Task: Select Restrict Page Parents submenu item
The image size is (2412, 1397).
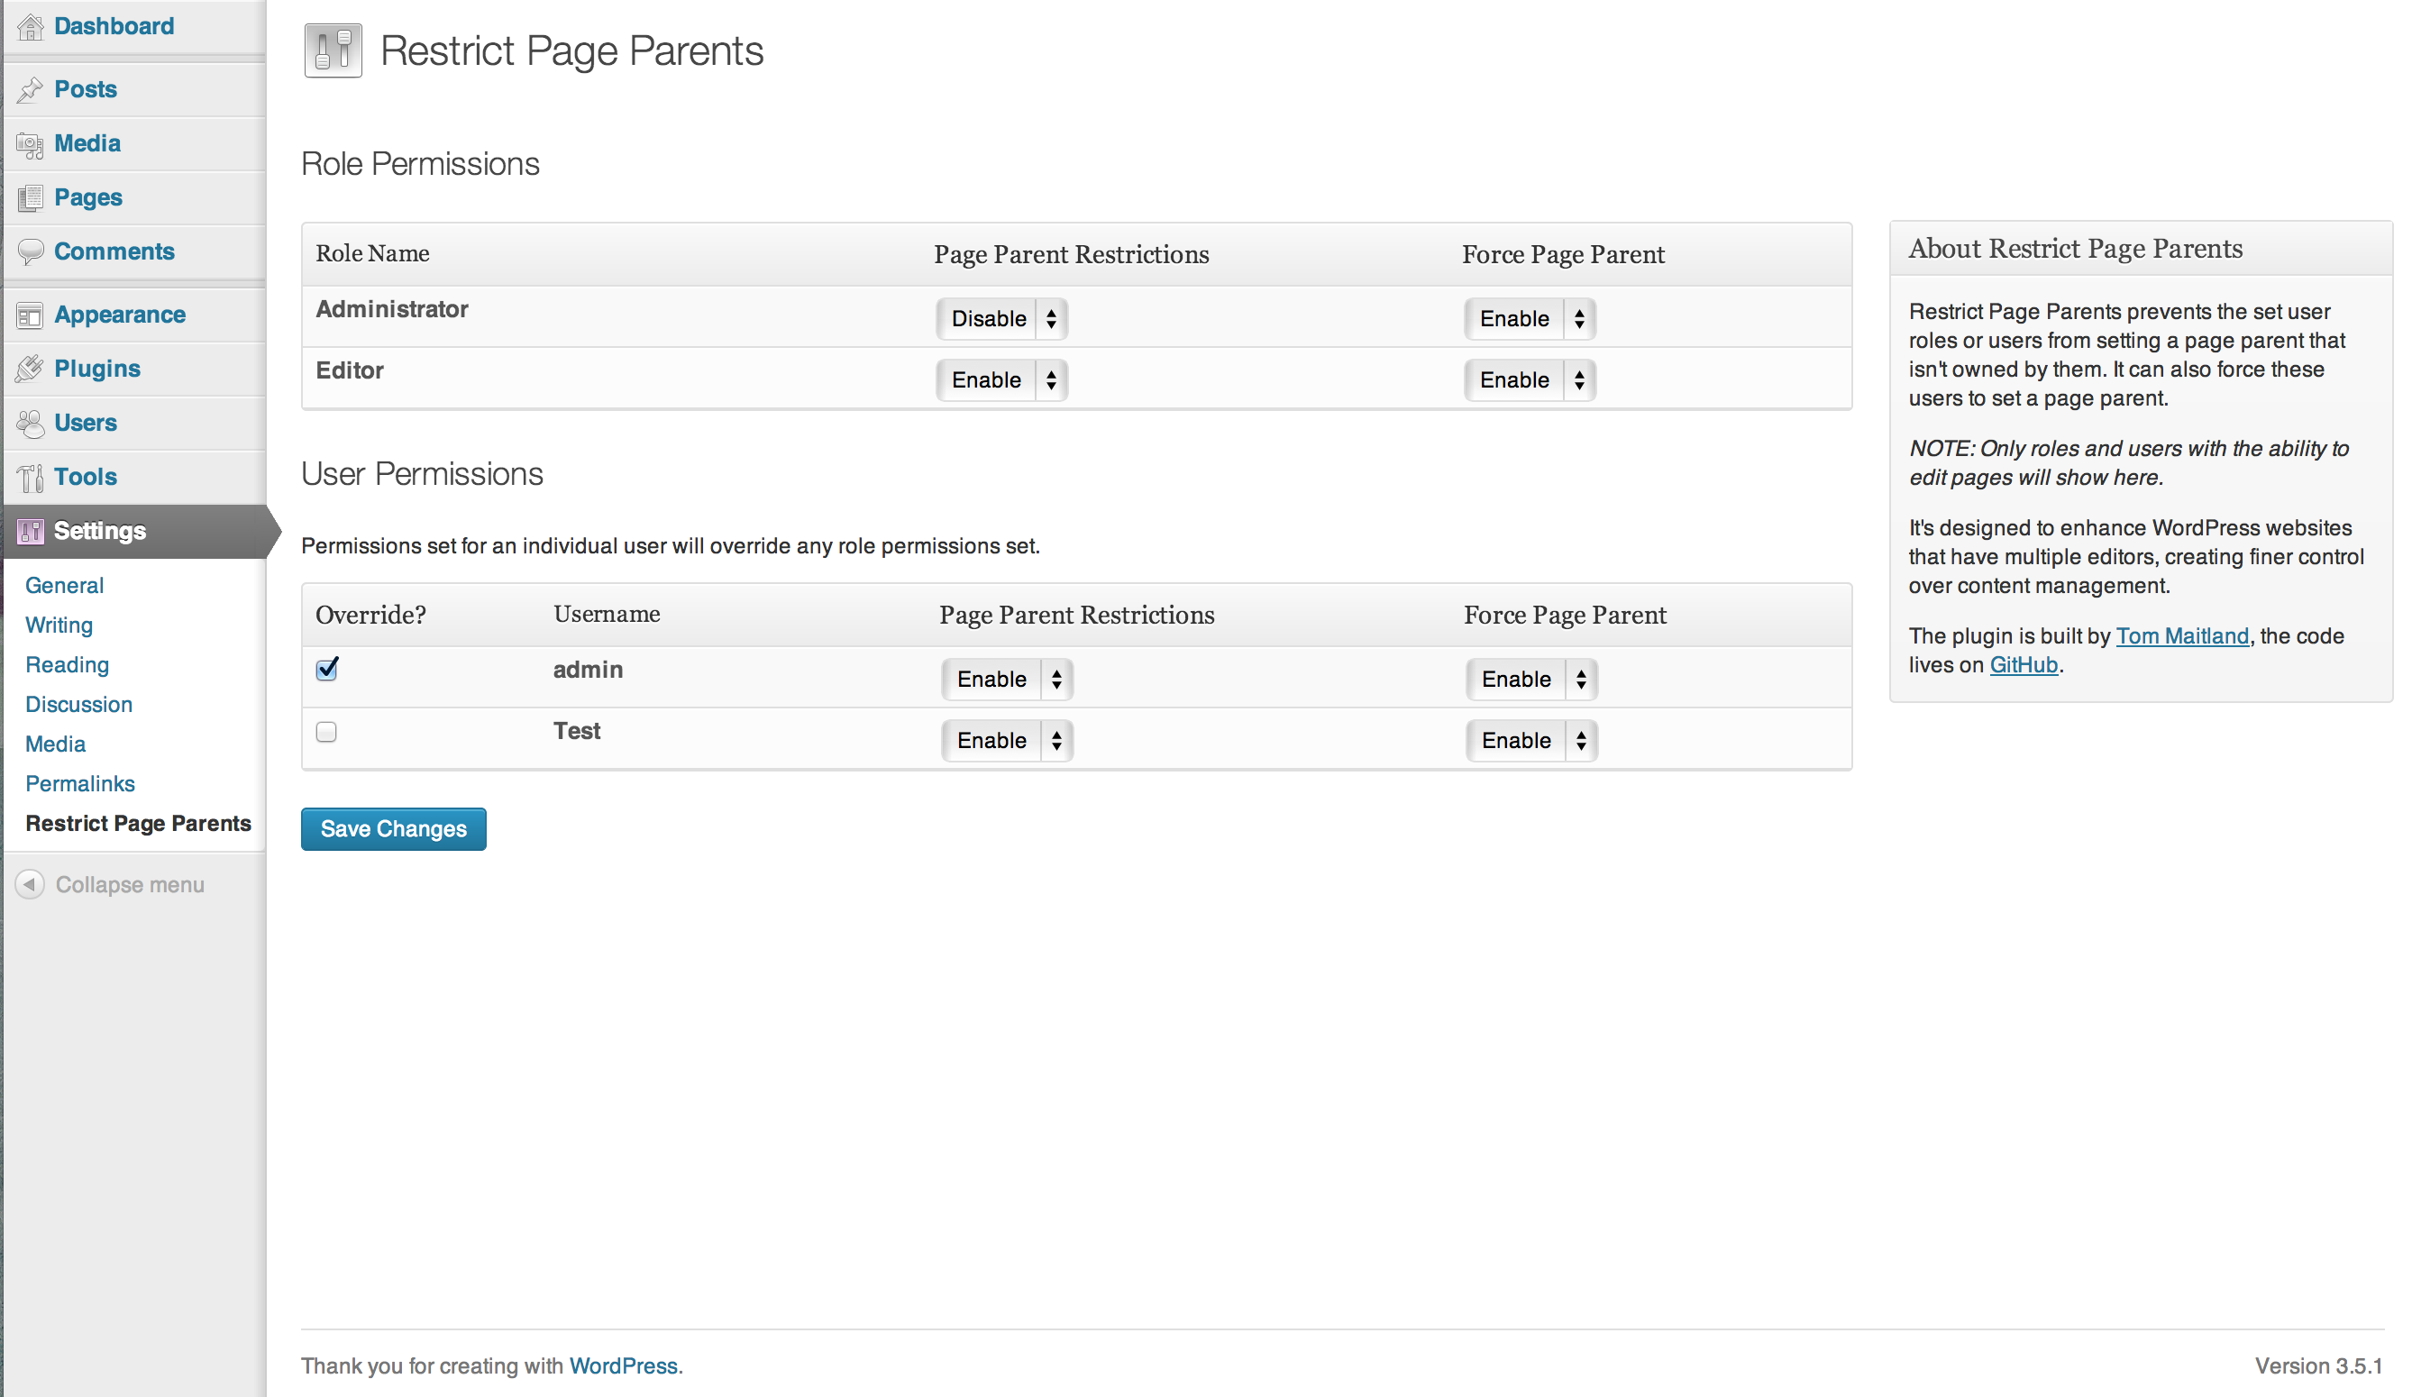Action: (138, 824)
